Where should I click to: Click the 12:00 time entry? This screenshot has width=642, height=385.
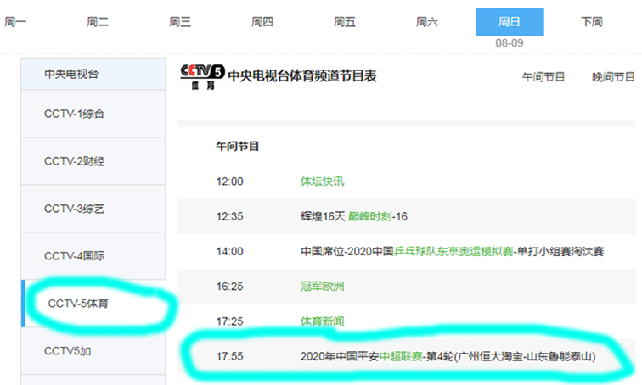(229, 181)
